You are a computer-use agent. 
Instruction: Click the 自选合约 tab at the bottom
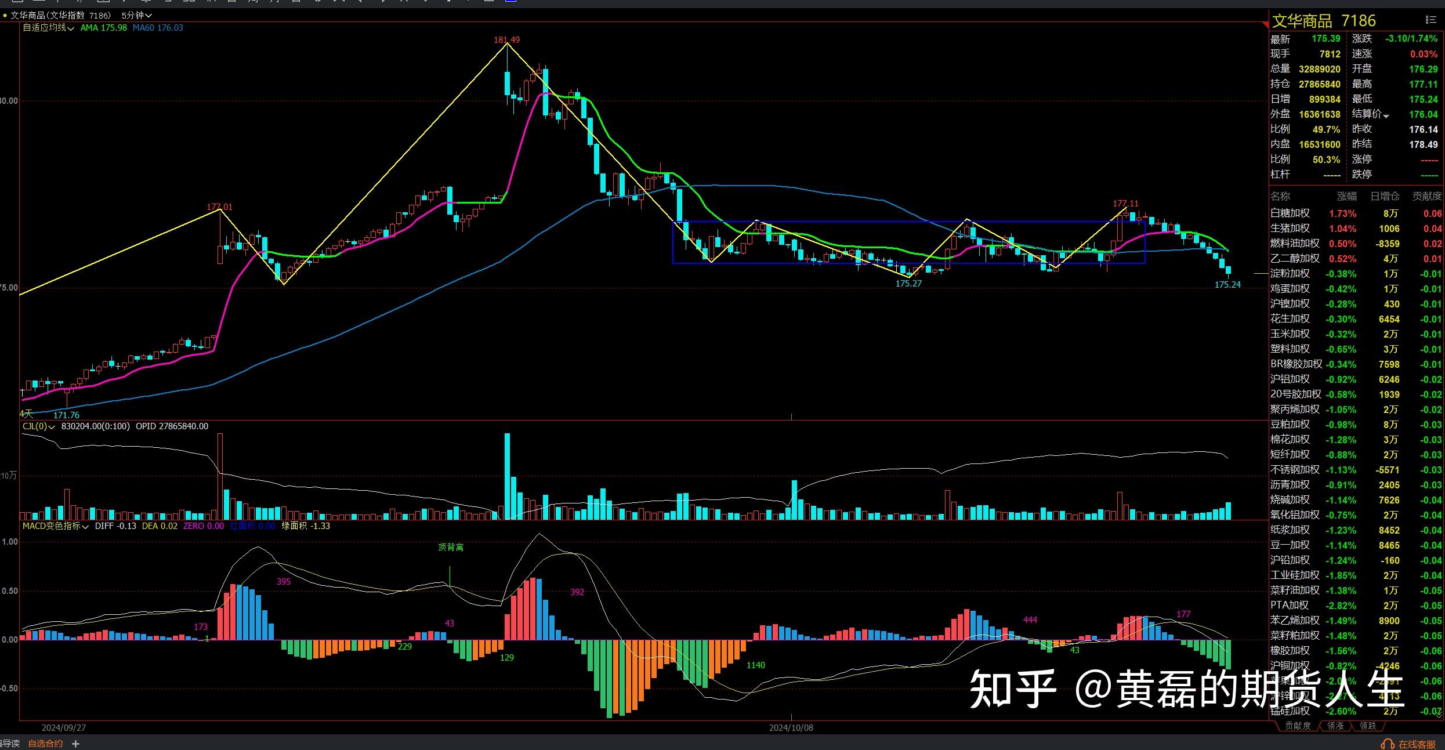(x=45, y=743)
